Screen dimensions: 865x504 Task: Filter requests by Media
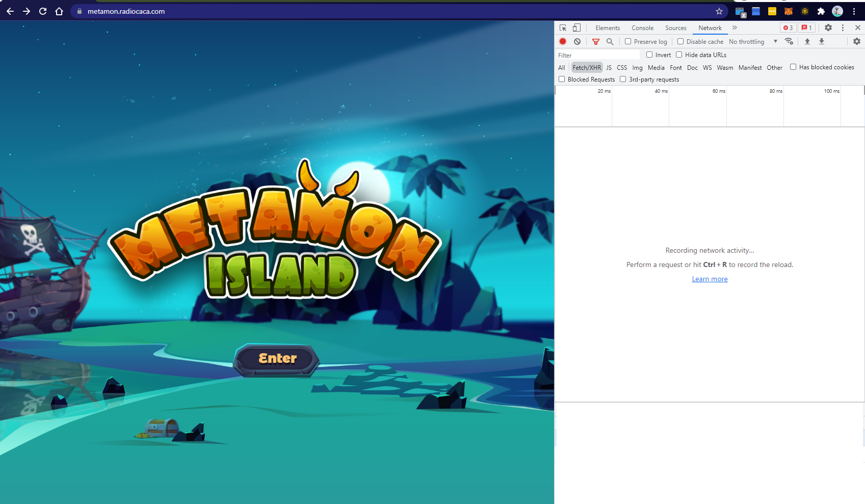coord(656,68)
